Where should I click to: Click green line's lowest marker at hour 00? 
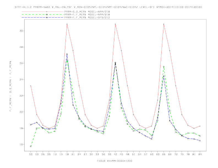(31, 147)
